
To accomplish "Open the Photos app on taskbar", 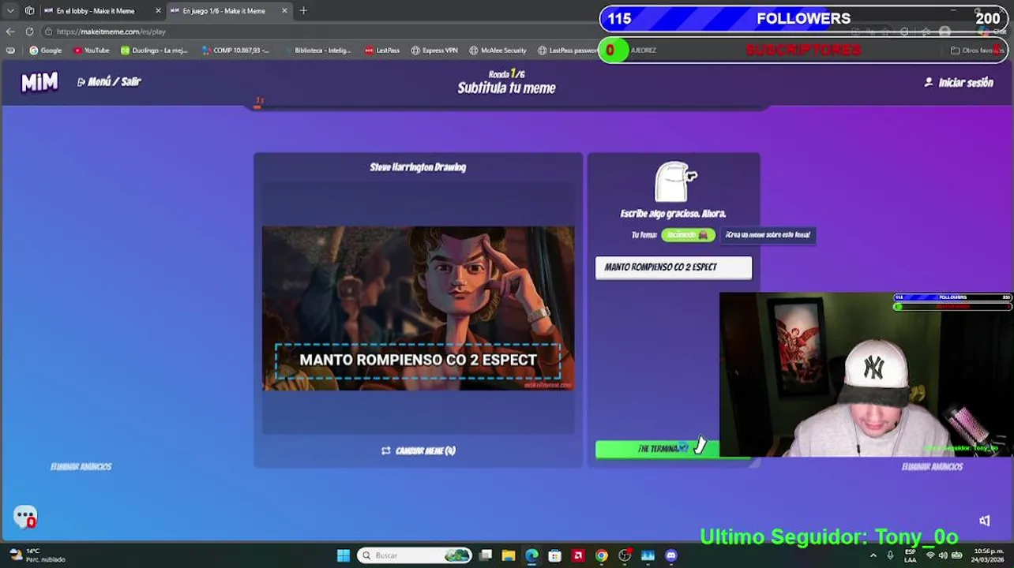I will pyautogui.click(x=648, y=555).
